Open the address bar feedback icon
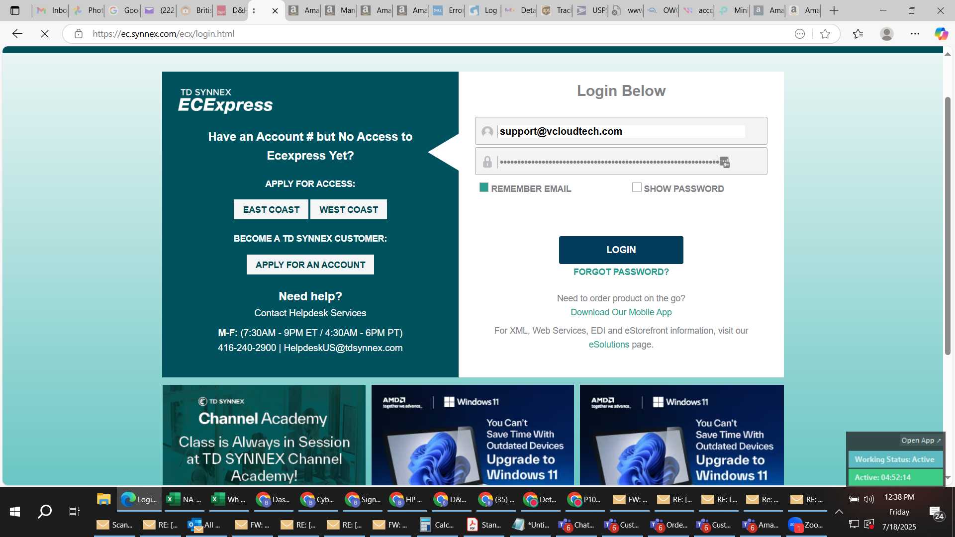The width and height of the screenshot is (955, 537). click(800, 34)
